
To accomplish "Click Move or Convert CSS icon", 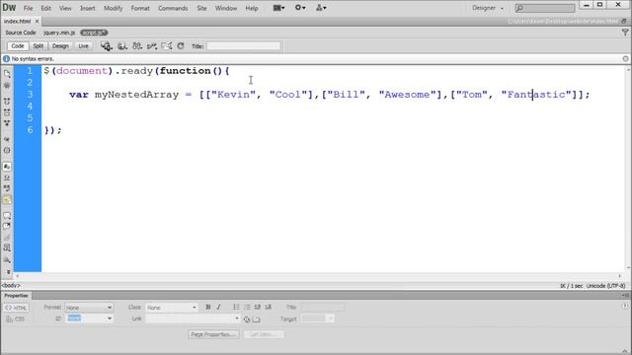I will pos(7,248).
